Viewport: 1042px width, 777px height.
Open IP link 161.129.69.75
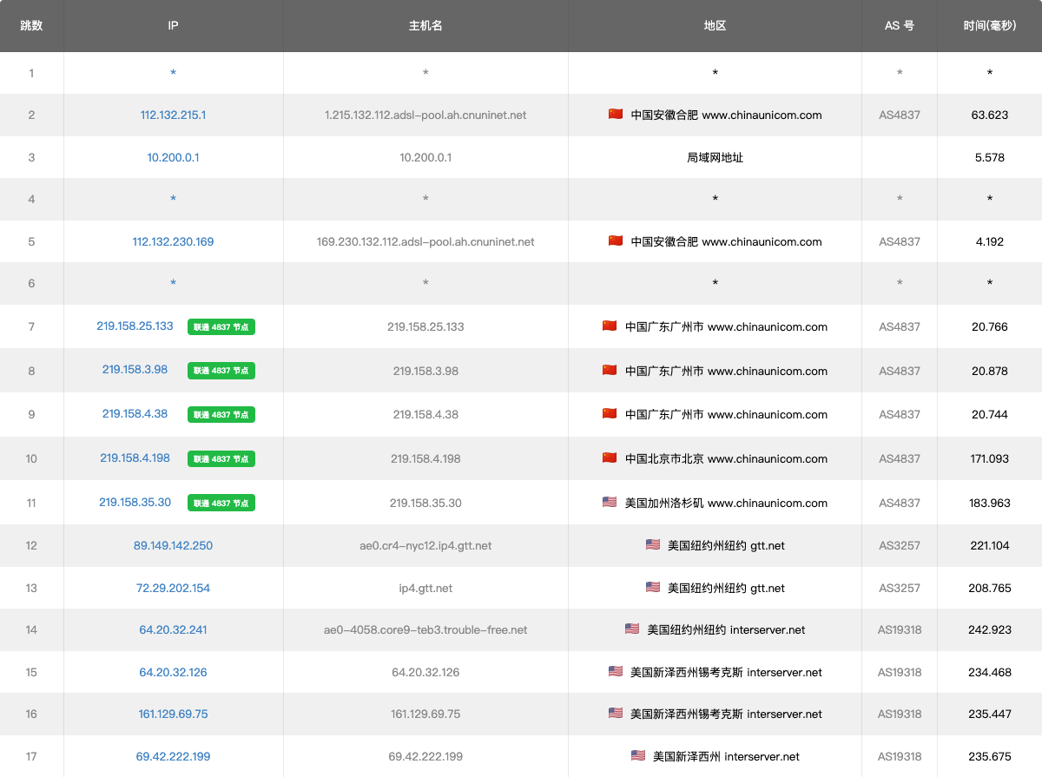[173, 714]
